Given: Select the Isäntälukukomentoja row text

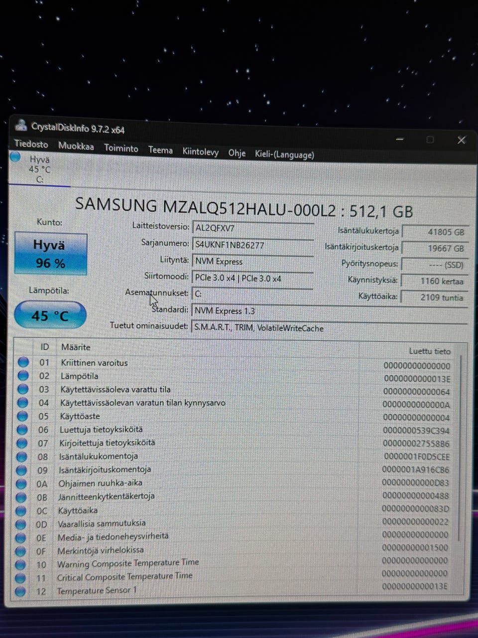Looking at the screenshot, I should (98, 456).
